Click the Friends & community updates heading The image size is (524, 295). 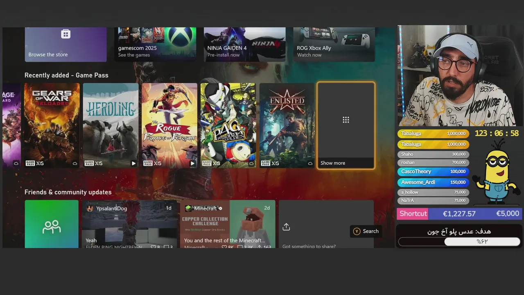pos(68,192)
